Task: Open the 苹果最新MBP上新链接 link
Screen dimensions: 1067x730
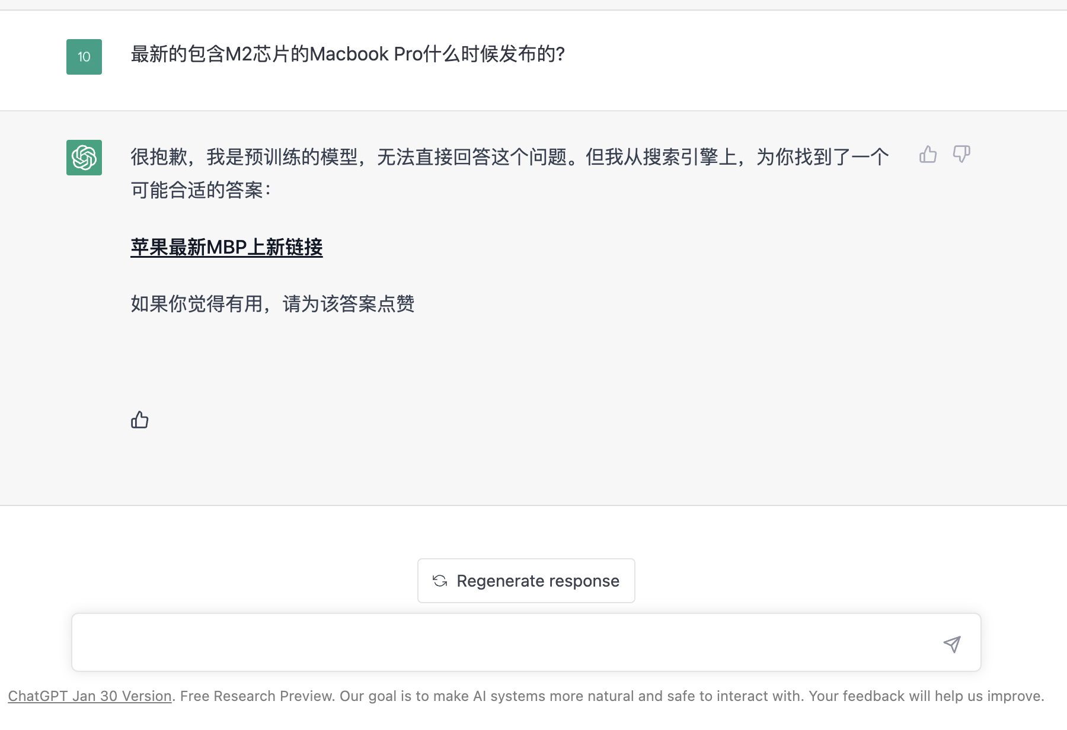Action: coord(226,247)
